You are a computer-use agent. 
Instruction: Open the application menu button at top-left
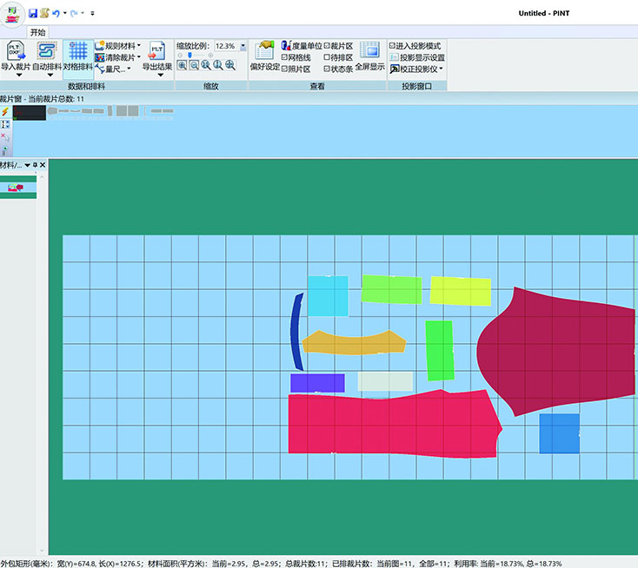tap(12, 14)
